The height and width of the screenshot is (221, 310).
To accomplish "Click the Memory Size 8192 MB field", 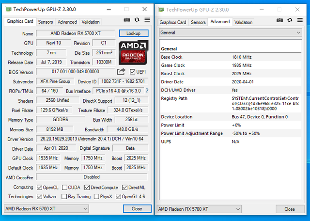I will [x=55, y=129].
